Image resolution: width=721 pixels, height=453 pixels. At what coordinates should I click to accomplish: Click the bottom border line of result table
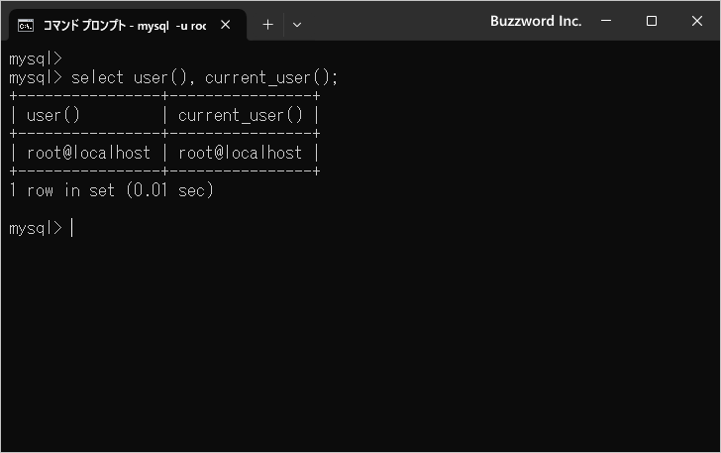click(164, 171)
